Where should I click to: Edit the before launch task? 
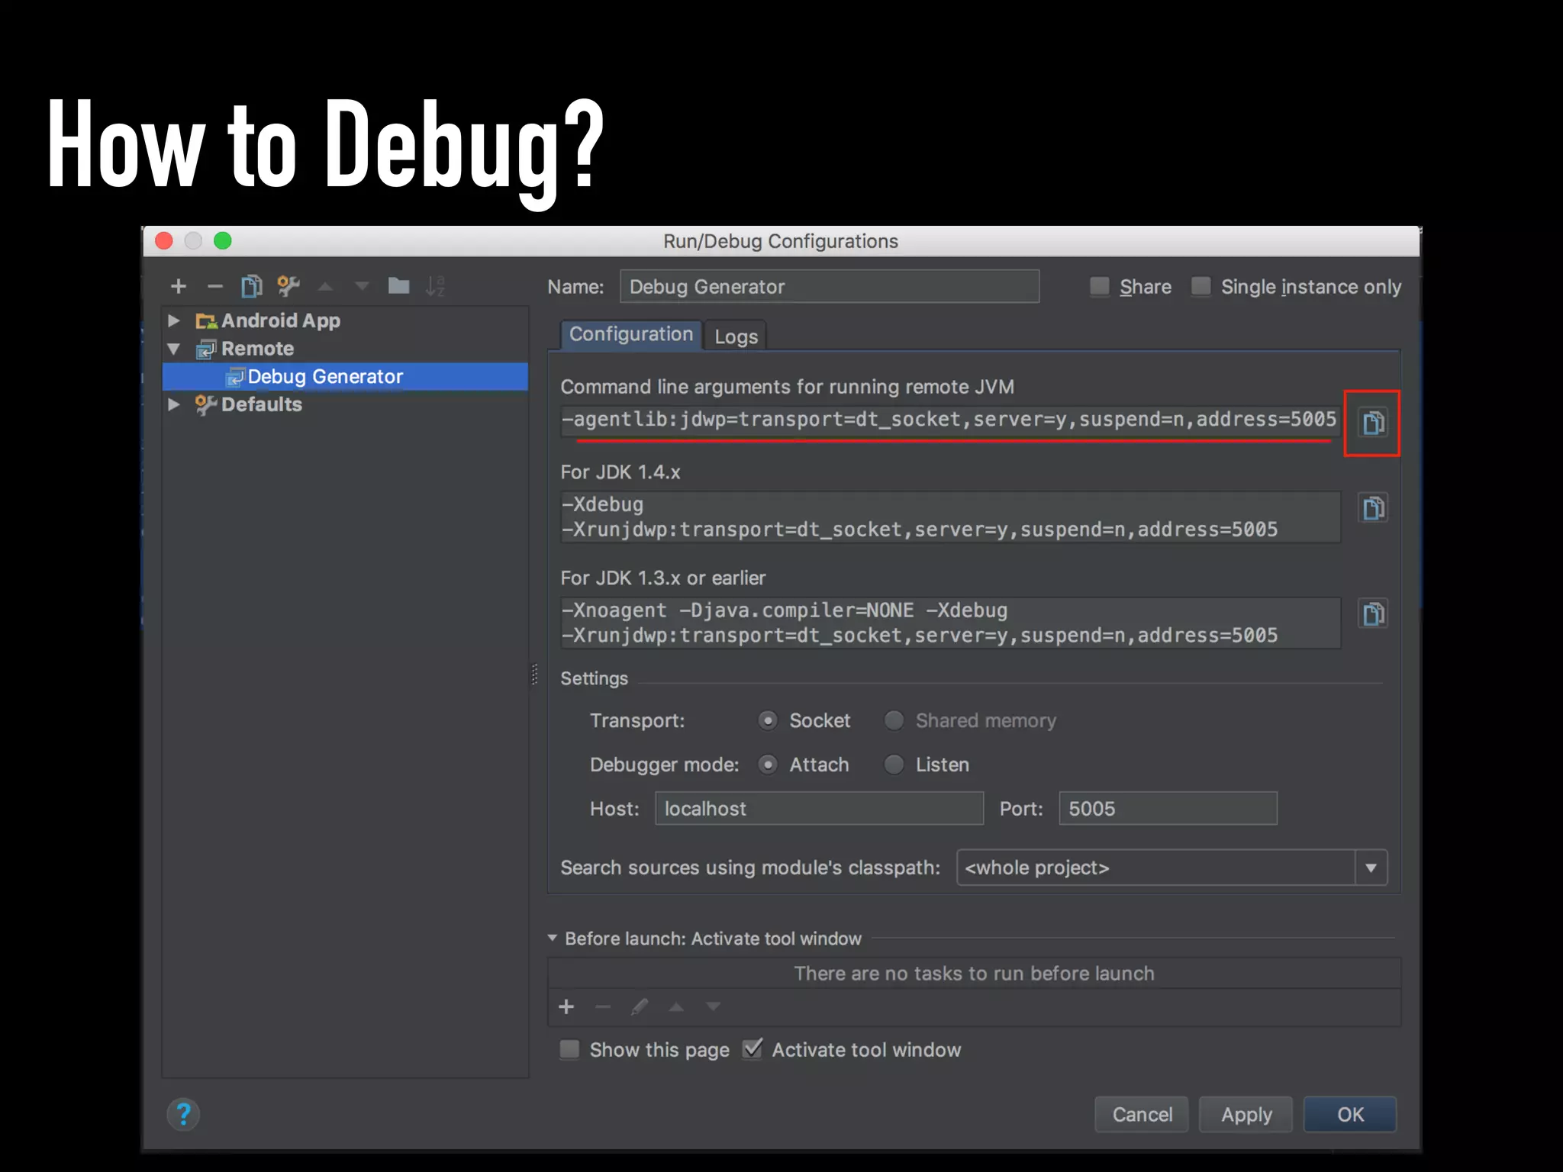(x=640, y=1007)
